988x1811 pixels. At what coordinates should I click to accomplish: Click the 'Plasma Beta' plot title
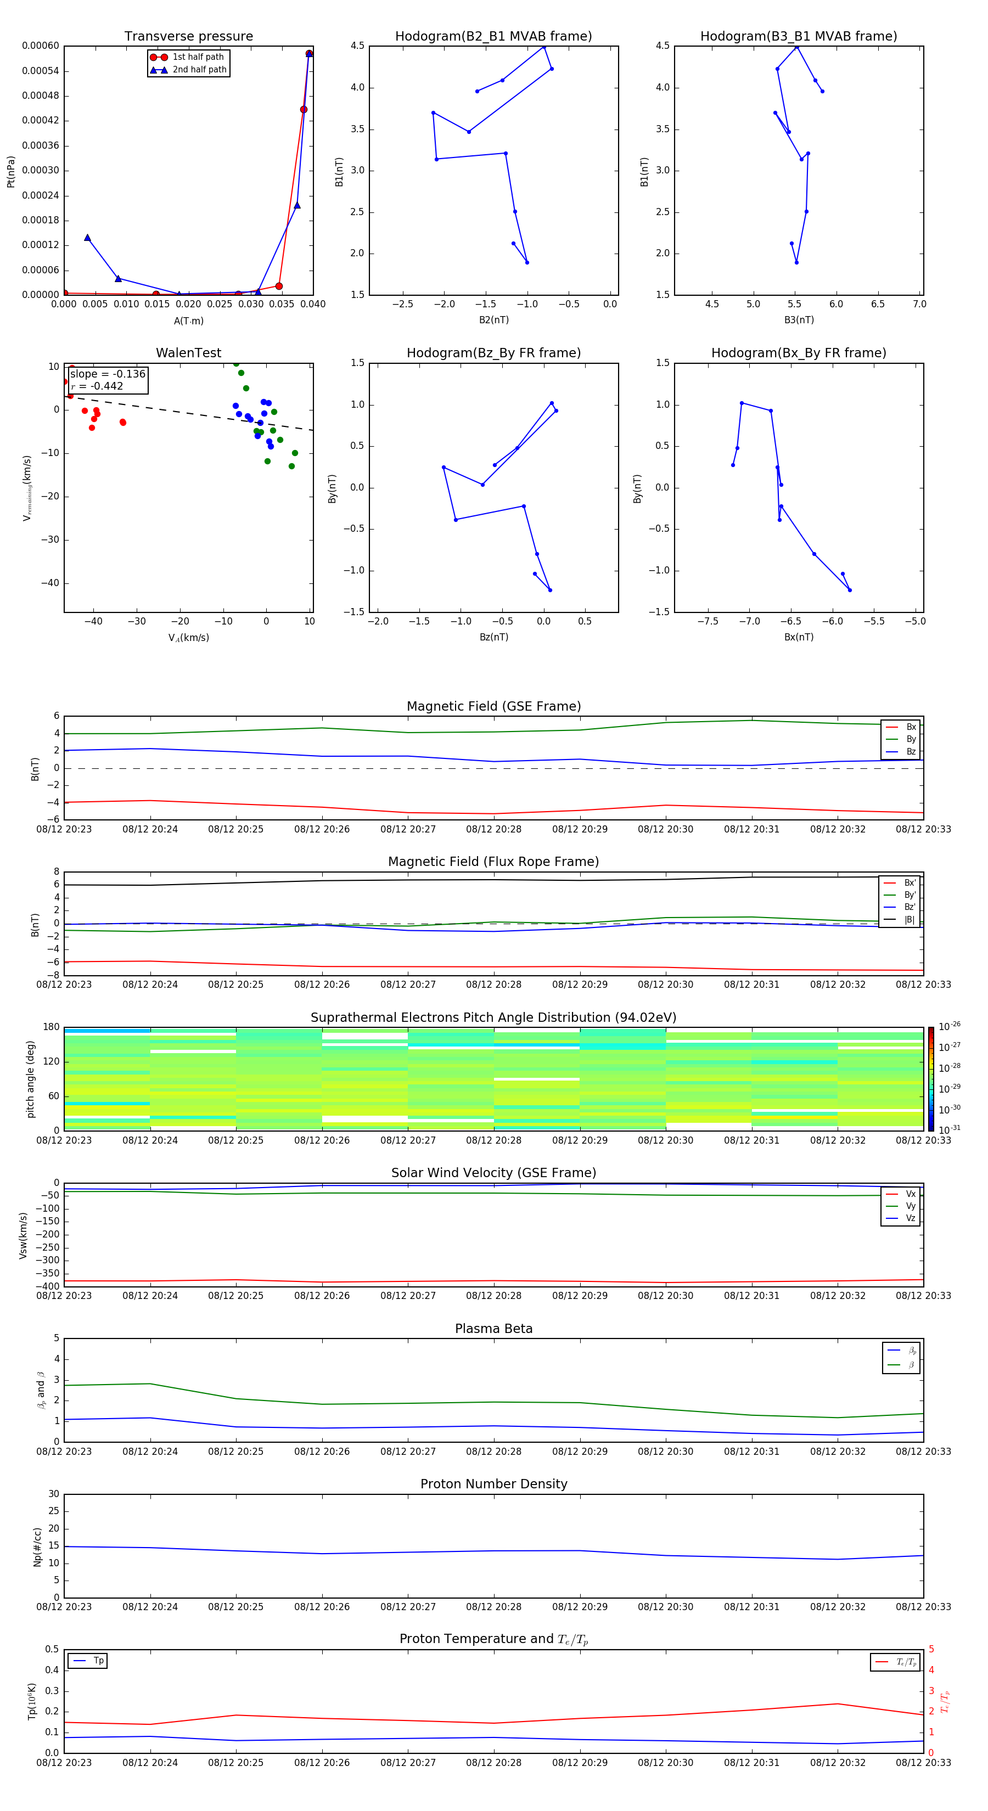(x=493, y=1329)
